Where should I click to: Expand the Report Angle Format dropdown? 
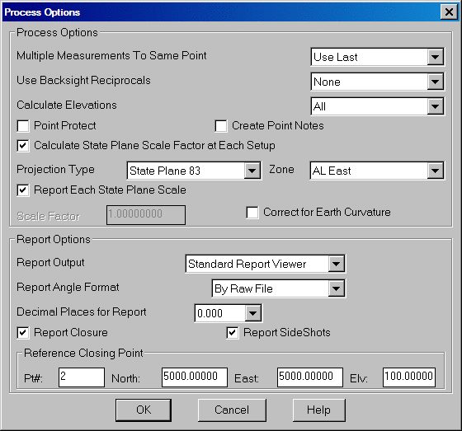point(279,288)
